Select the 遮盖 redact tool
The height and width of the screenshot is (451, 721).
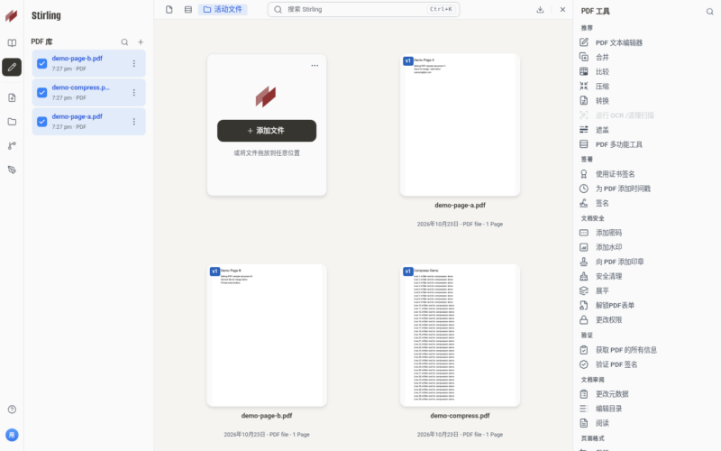click(x=602, y=130)
